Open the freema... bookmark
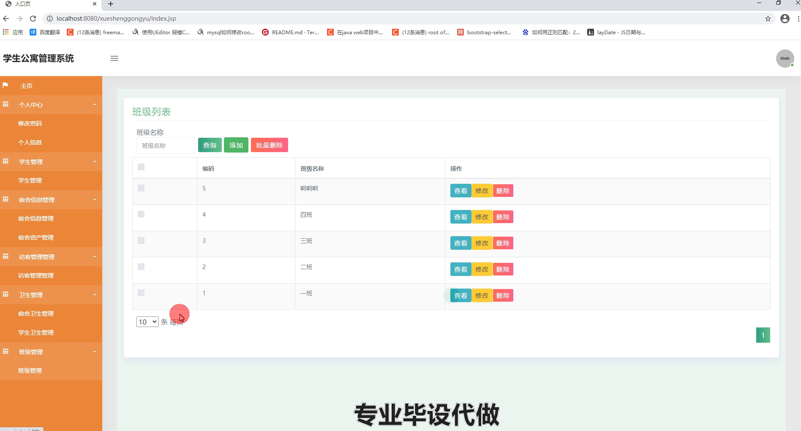The width and height of the screenshot is (801, 431). point(95,32)
